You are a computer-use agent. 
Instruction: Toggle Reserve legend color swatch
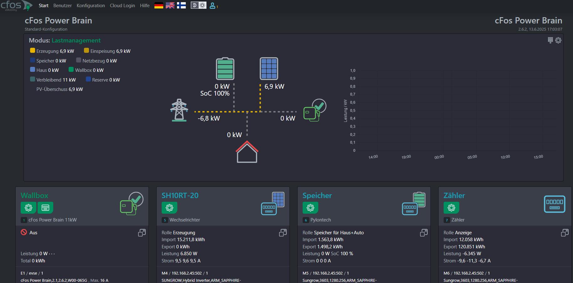[88, 79]
